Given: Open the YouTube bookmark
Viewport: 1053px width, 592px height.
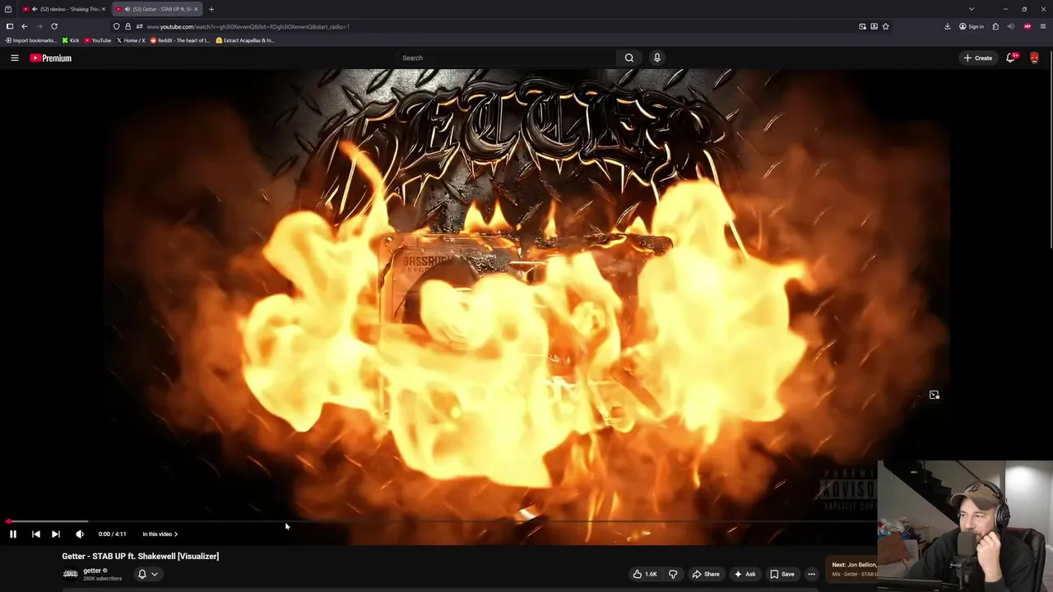Looking at the screenshot, I should click(x=98, y=40).
